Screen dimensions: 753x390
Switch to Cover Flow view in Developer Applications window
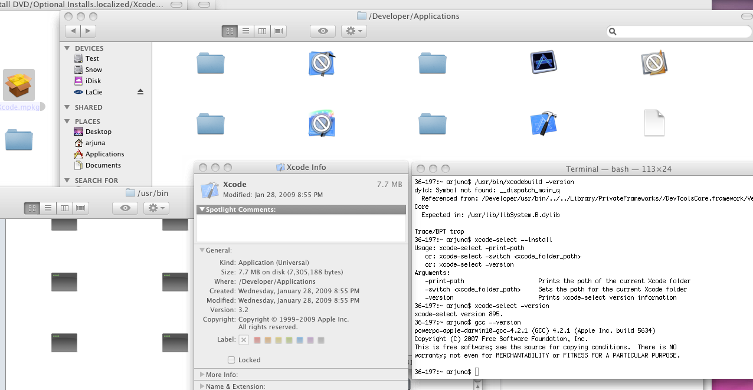278,31
